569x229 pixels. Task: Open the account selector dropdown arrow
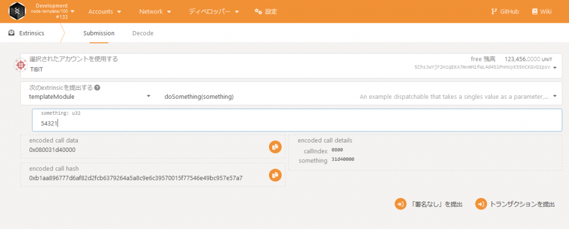[x=555, y=67]
